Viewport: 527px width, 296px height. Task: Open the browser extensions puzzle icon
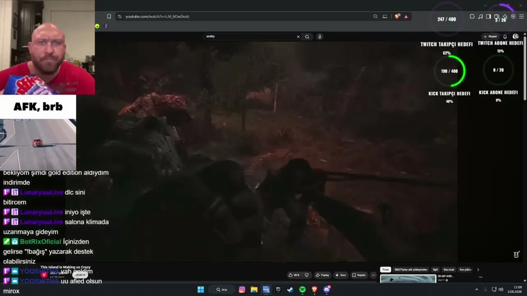(x=472, y=16)
